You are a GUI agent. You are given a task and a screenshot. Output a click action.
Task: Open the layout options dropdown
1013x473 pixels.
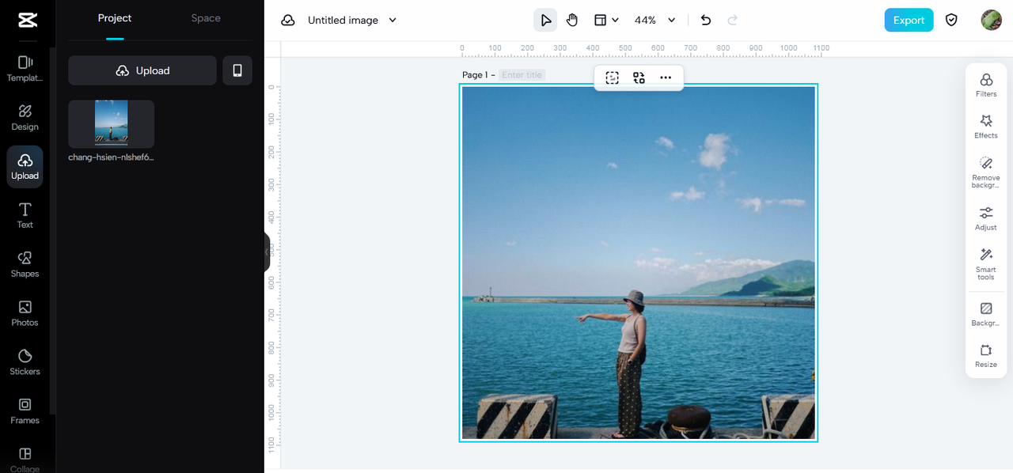pyautogui.click(x=606, y=21)
